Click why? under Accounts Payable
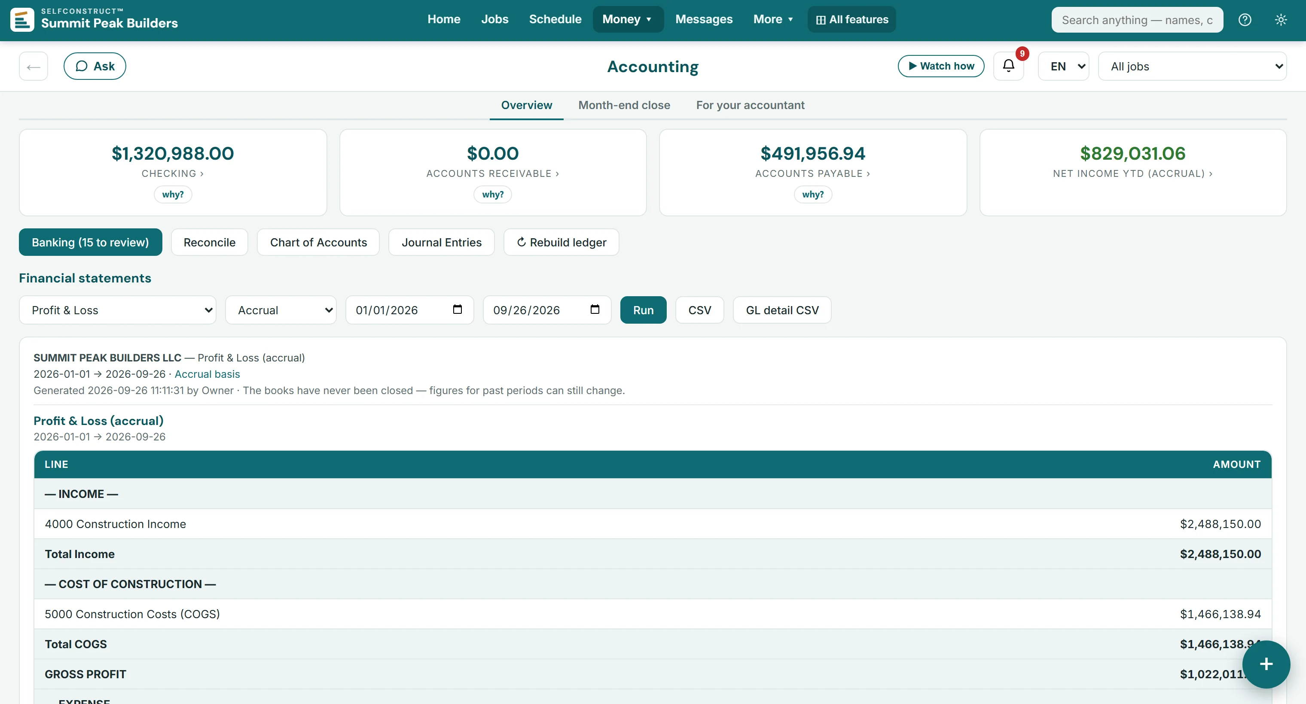This screenshot has width=1306, height=704. click(813, 194)
